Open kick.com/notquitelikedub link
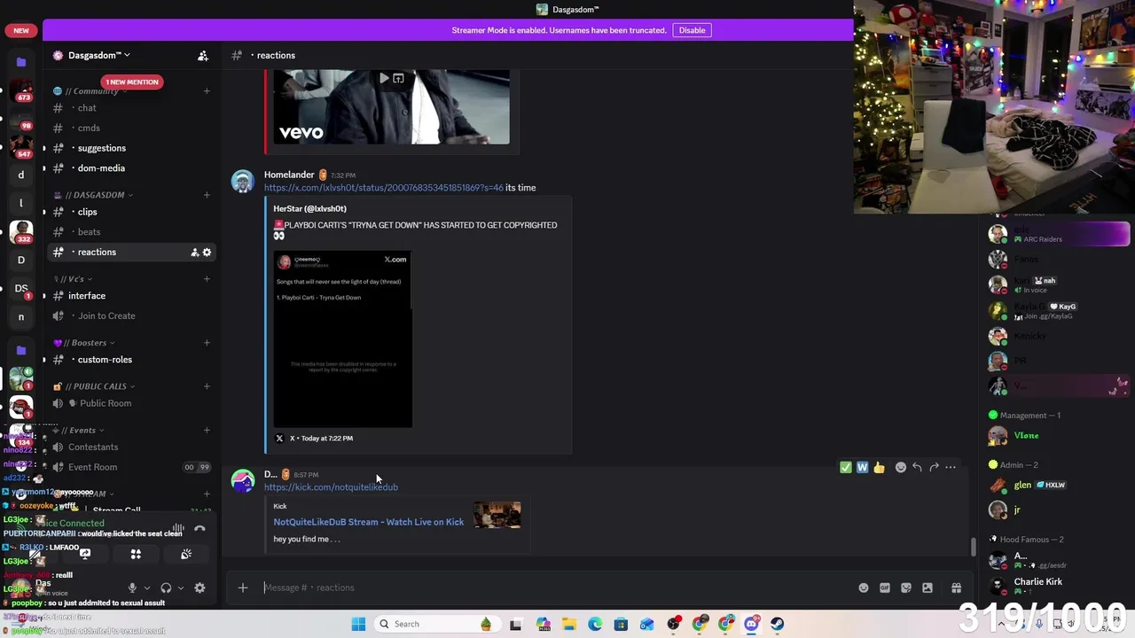This screenshot has height=638, width=1135. click(x=331, y=487)
